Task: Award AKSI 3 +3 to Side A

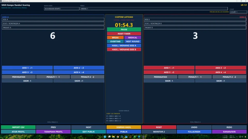Action: pos(27,72)
